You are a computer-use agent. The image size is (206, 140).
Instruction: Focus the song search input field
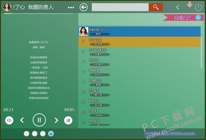point(120,7)
